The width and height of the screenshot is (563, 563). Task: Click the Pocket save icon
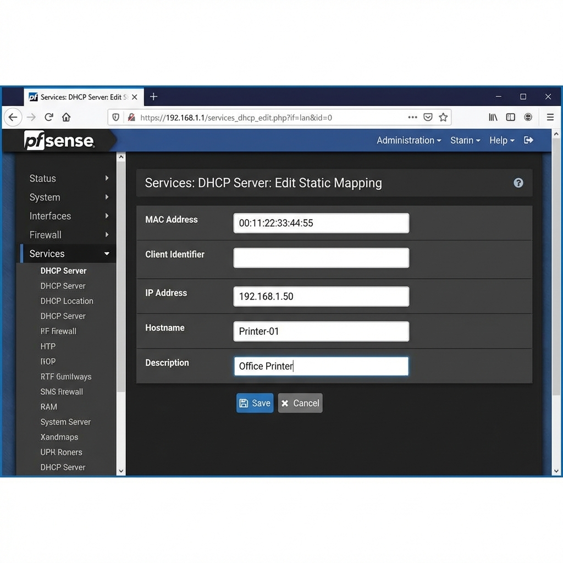click(428, 117)
